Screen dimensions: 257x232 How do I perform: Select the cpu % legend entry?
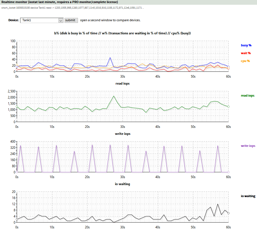245,61
